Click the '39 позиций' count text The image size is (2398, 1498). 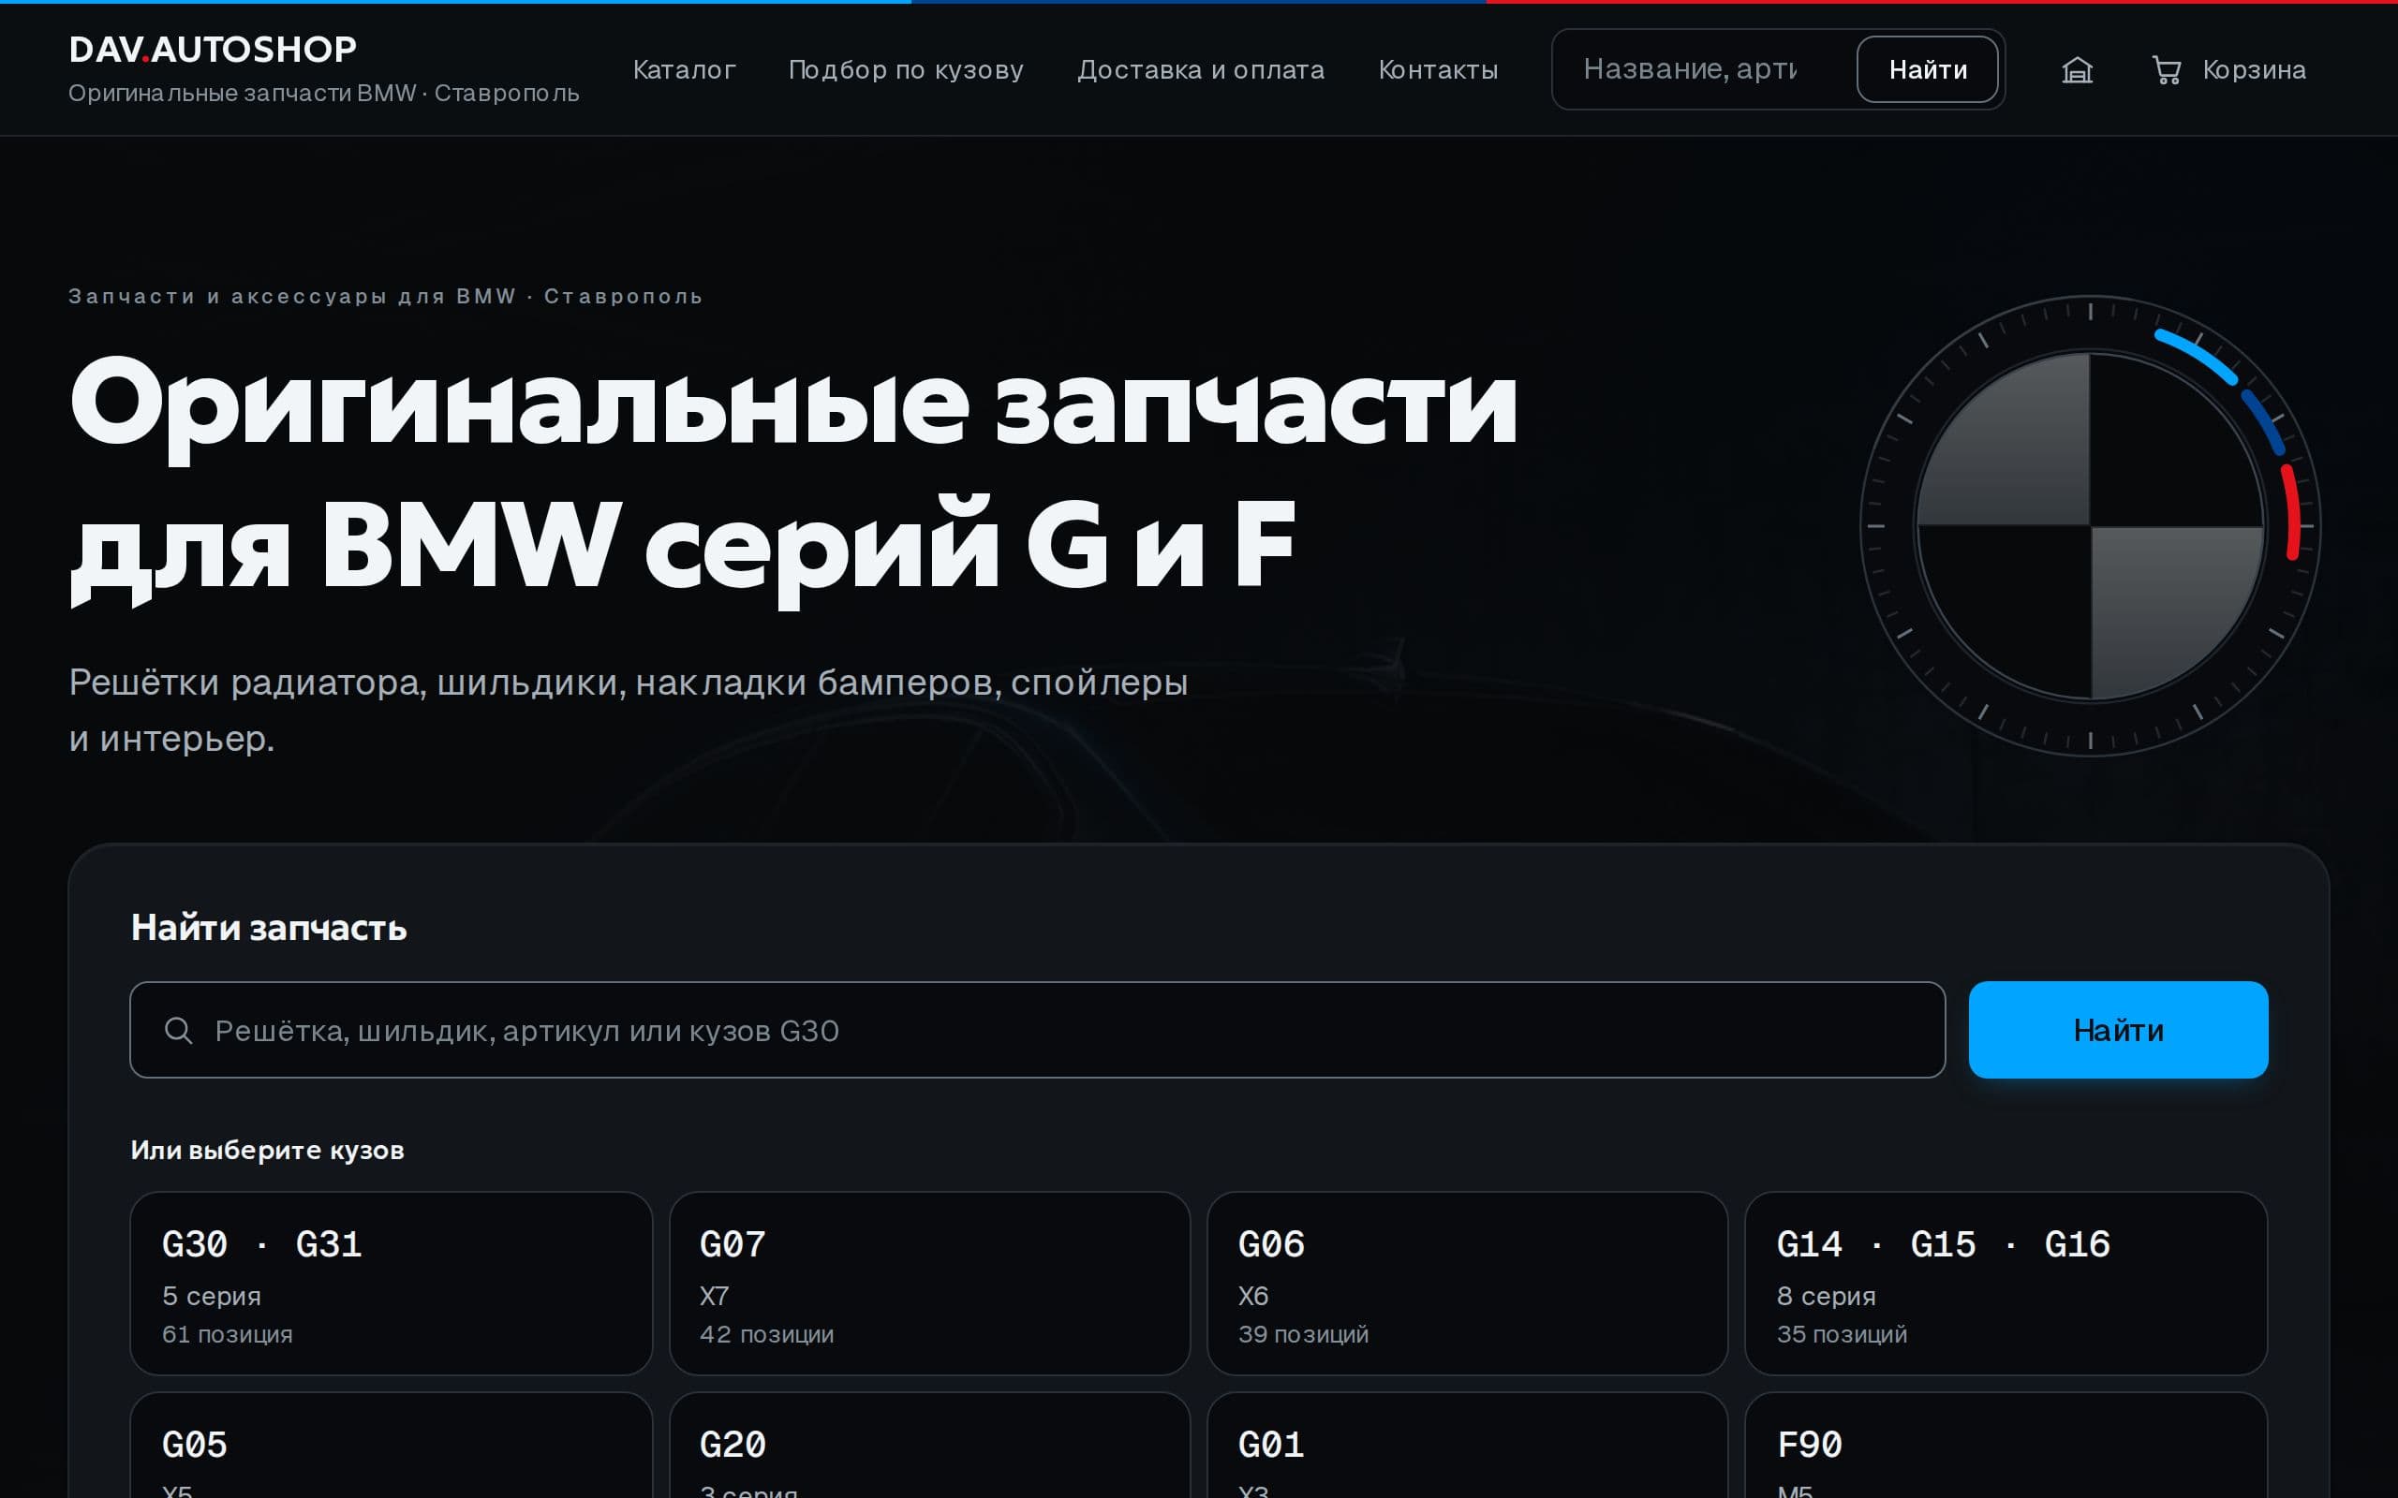coord(1303,1334)
